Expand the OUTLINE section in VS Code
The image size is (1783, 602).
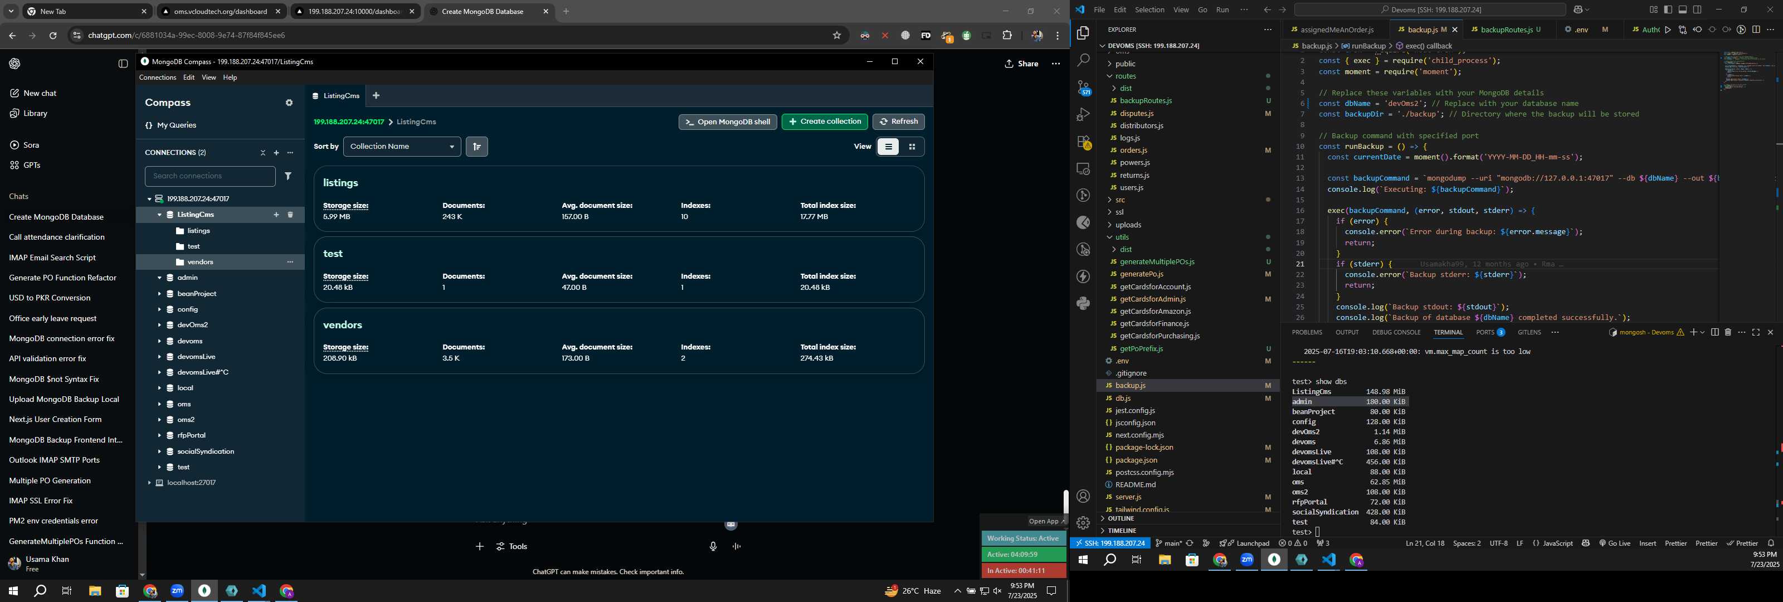[1121, 519]
